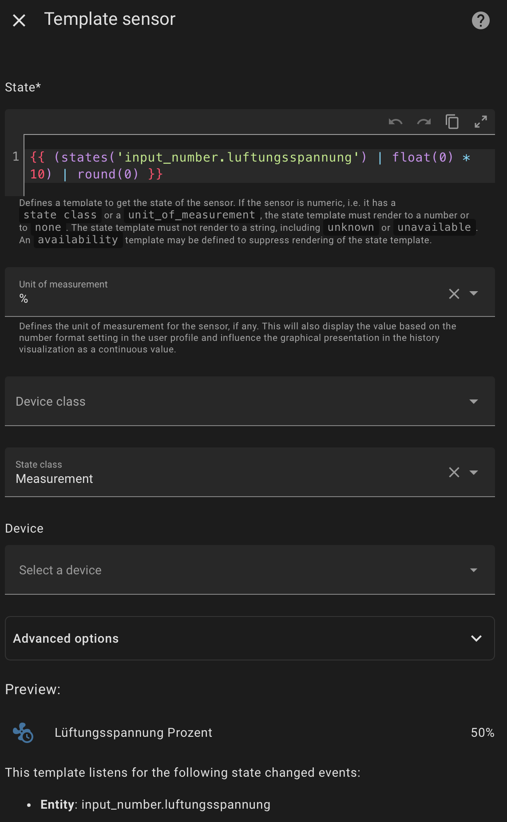This screenshot has width=507, height=822.
Task: Open the Select a device dropdown
Action: [x=250, y=570]
